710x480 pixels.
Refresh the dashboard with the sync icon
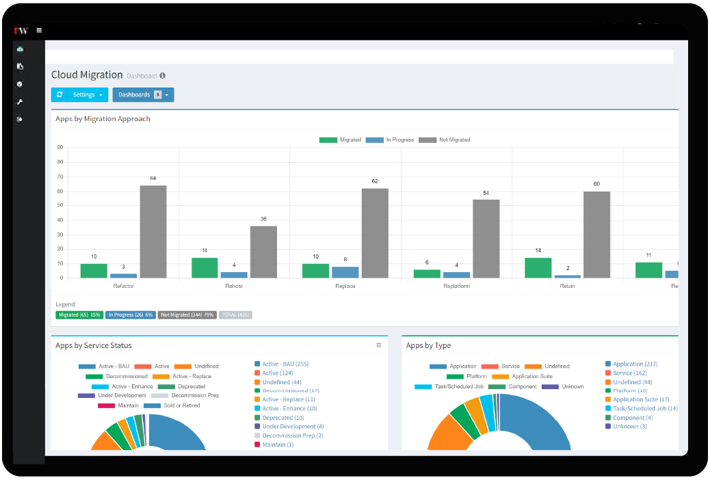tap(60, 94)
